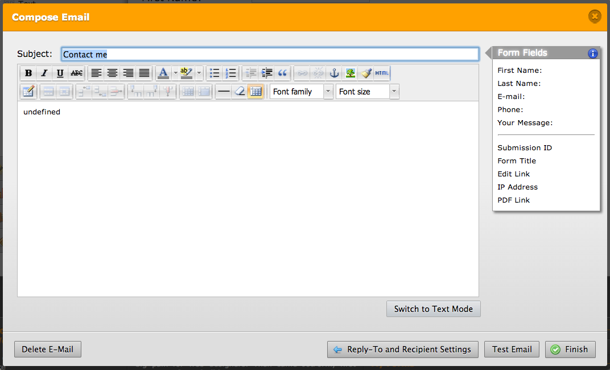The image size is (610, 370).
Task: Insert a numbered list
Action: click(x=230, y=73)
